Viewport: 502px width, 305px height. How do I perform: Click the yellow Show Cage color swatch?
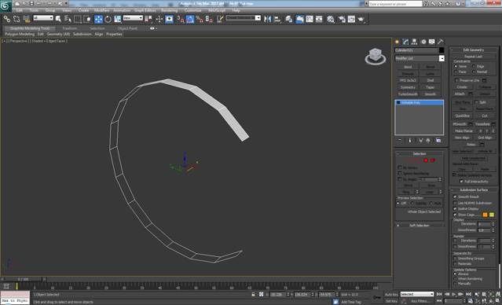pyautogui.click(x=492, y=215)
